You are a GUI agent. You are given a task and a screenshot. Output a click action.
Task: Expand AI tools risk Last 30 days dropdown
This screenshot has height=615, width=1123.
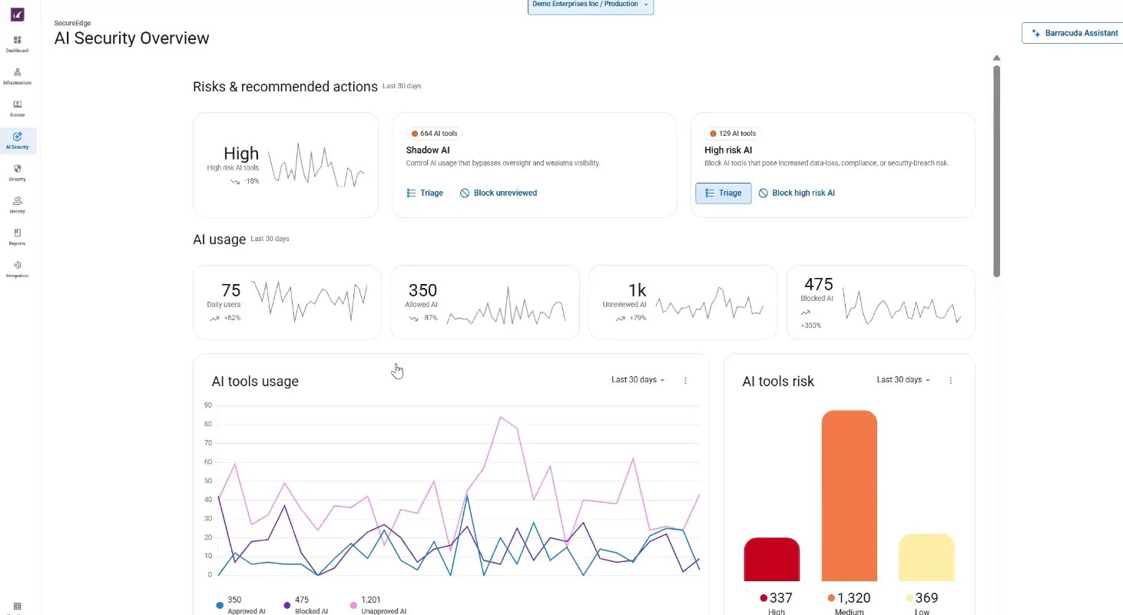point(904,380)
